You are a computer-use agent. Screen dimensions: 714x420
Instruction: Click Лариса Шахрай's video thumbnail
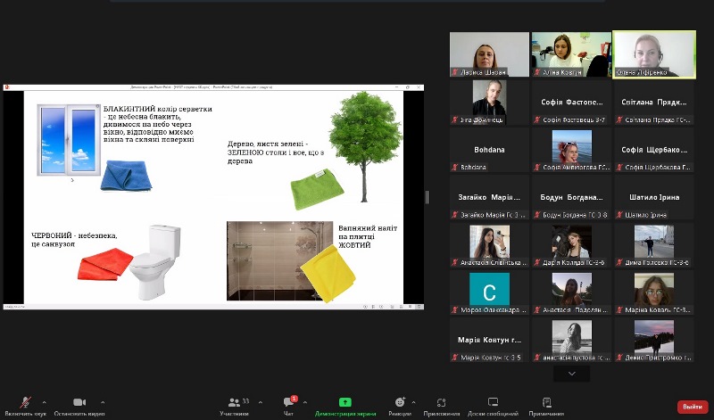[x=489, y=54]
